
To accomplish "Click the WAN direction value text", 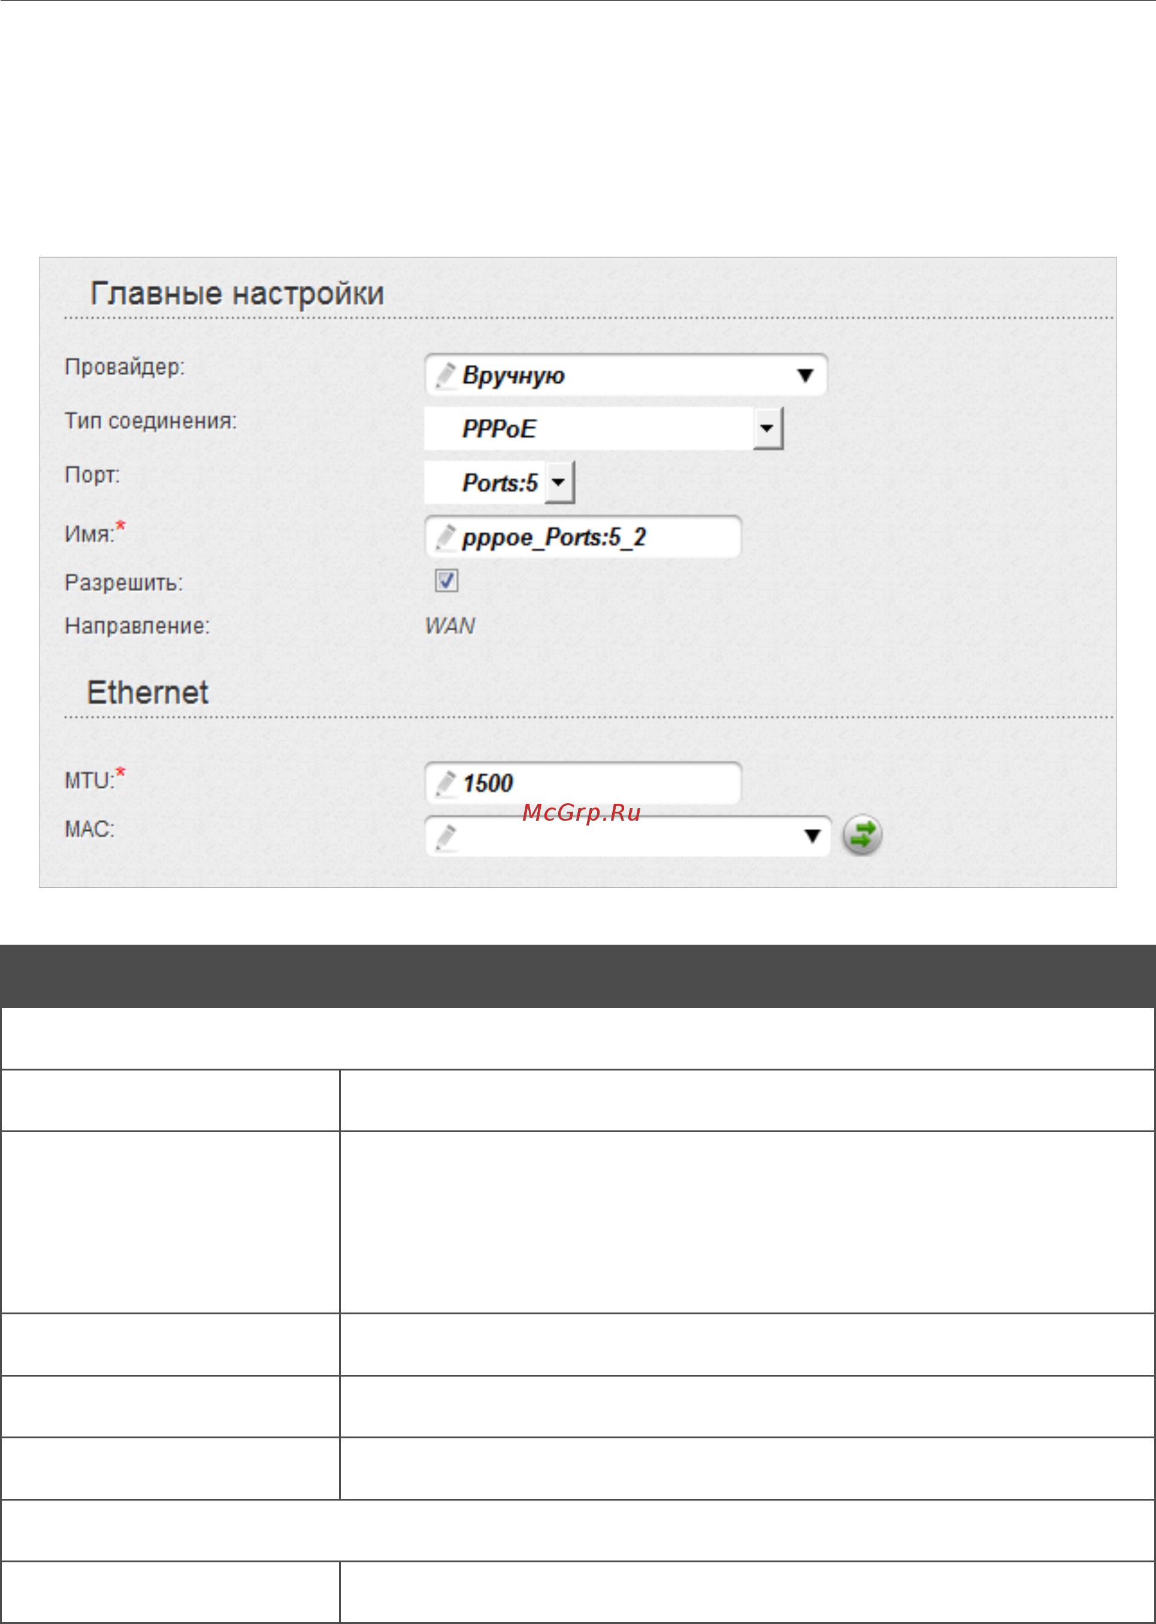I will [x=450, y=626].
